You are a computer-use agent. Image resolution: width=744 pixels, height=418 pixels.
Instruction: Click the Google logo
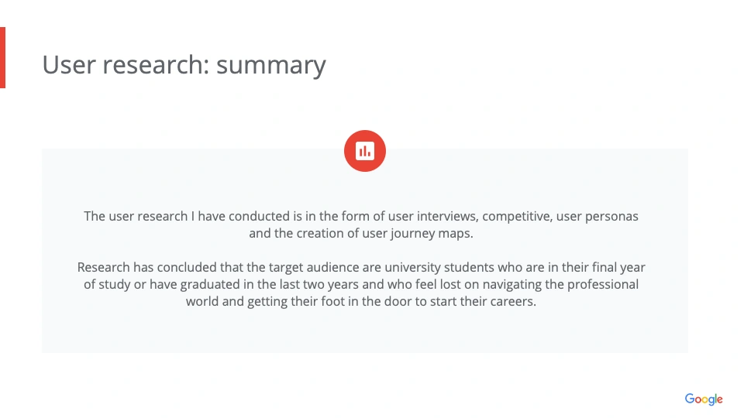pyautogui.click(x=703, y=399)
